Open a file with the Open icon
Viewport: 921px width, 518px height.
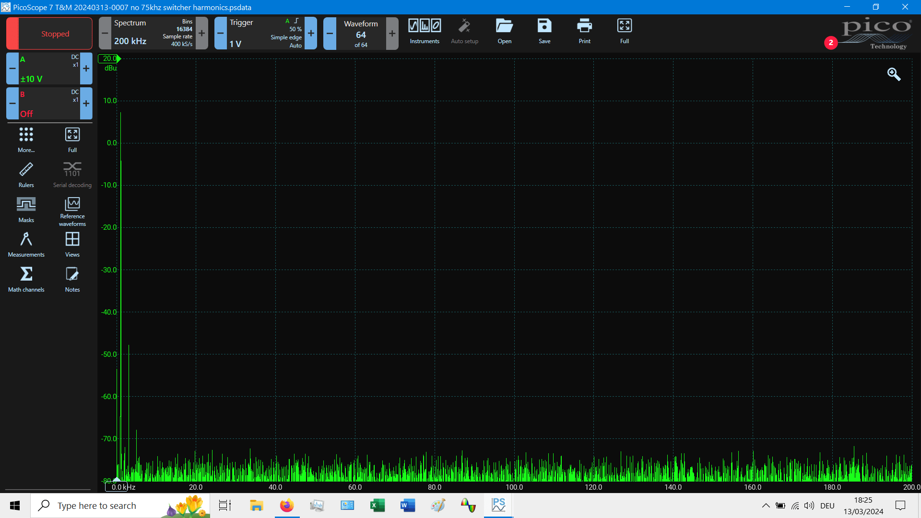click(x=504, y=31)
